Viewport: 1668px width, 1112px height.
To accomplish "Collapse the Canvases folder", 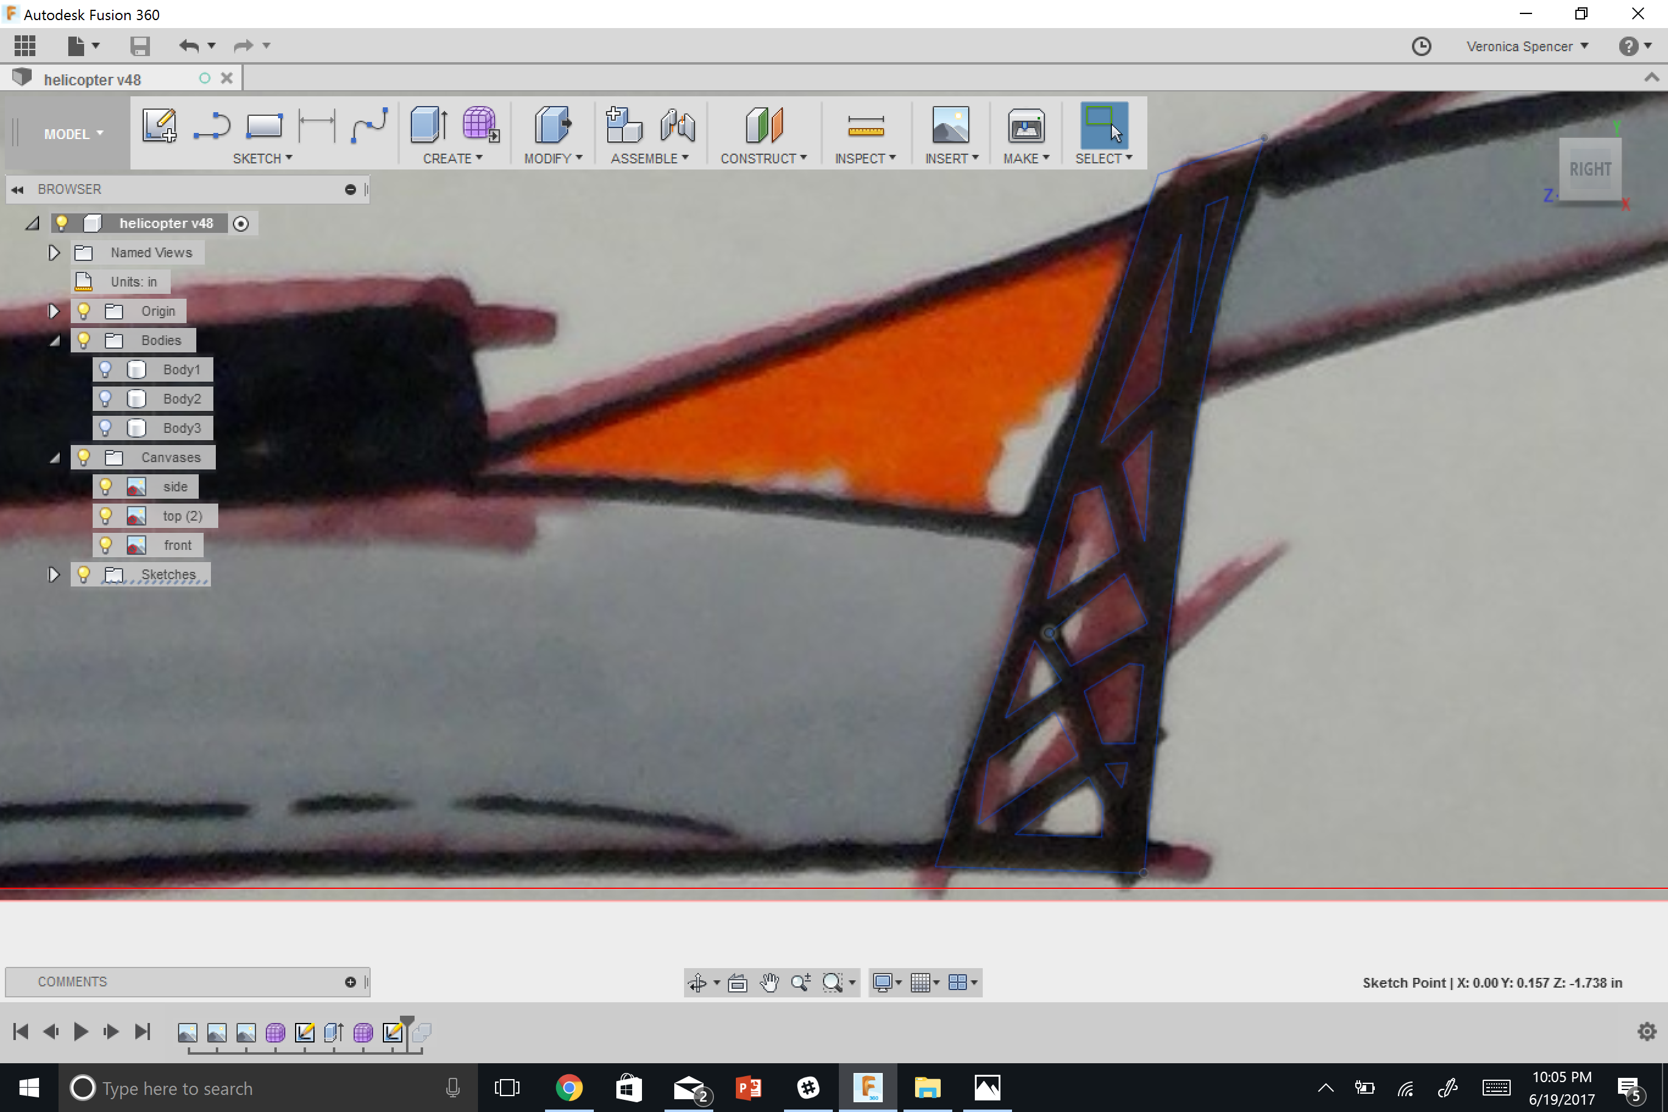I will (x=55, y=457).
